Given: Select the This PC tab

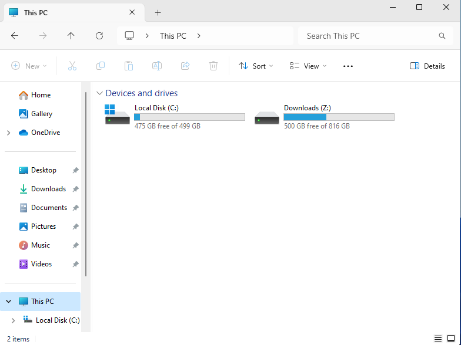Looking at the screenshot, I should tap(74, 13).
